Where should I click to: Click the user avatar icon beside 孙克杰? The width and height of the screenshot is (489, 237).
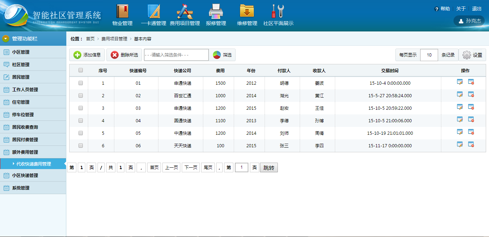pos(461,21)
